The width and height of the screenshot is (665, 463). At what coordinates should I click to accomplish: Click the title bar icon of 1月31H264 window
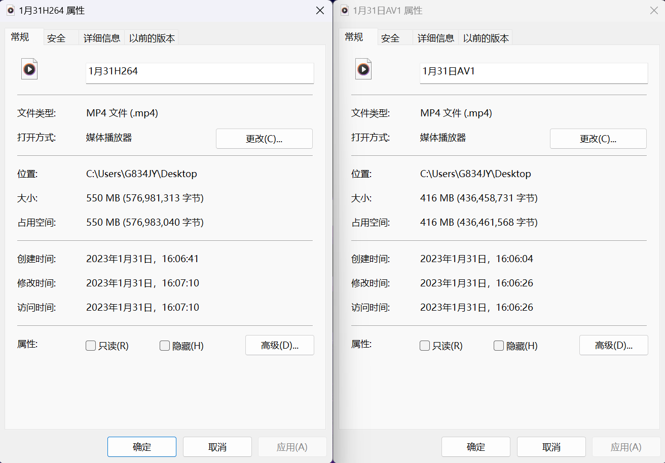[11, 10]
